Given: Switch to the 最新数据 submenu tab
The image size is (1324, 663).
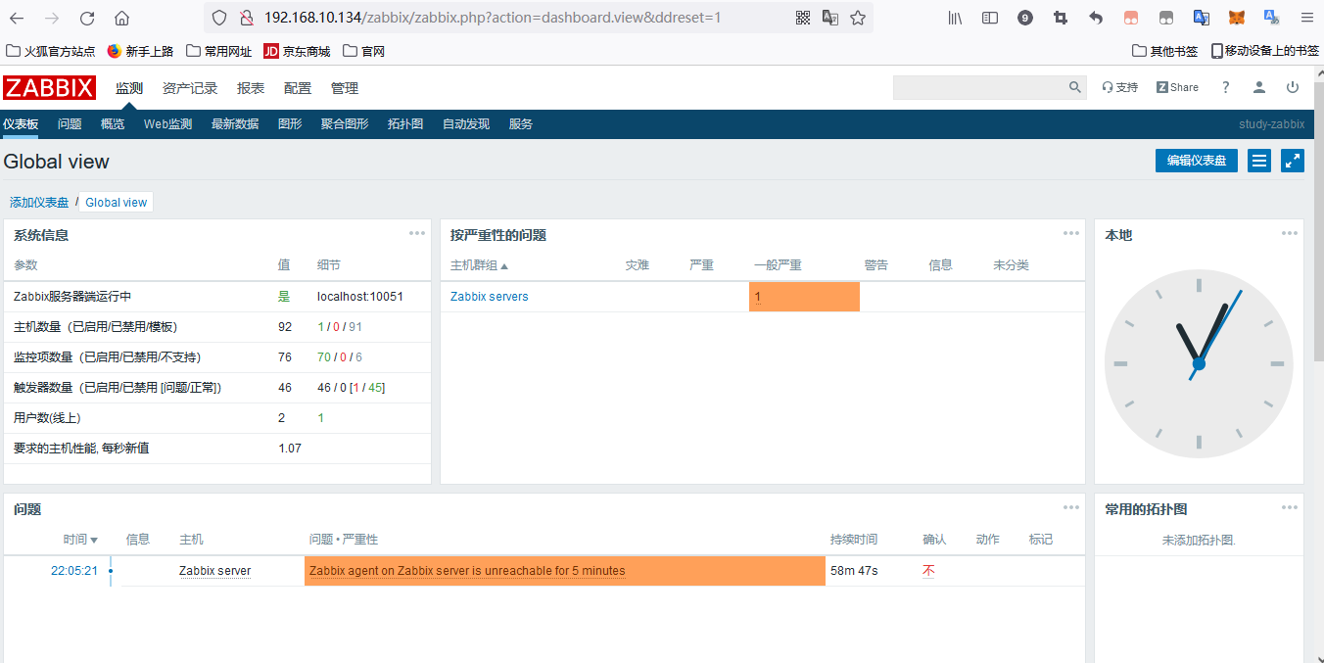Looking at the screenshot, I should coord(235,124).
